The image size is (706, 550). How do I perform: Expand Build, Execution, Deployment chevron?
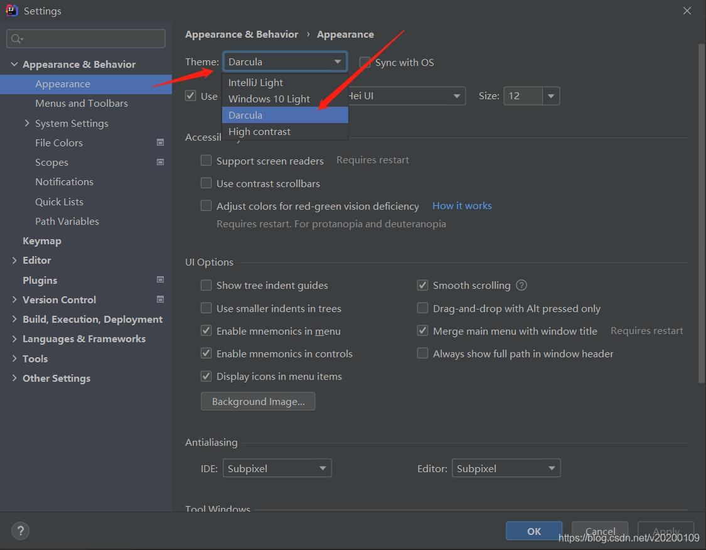[x=14, y=319]
